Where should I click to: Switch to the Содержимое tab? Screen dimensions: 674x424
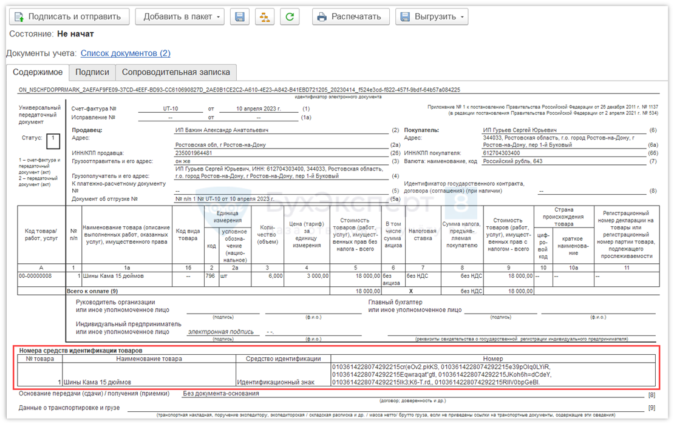[x=38, y=72]
